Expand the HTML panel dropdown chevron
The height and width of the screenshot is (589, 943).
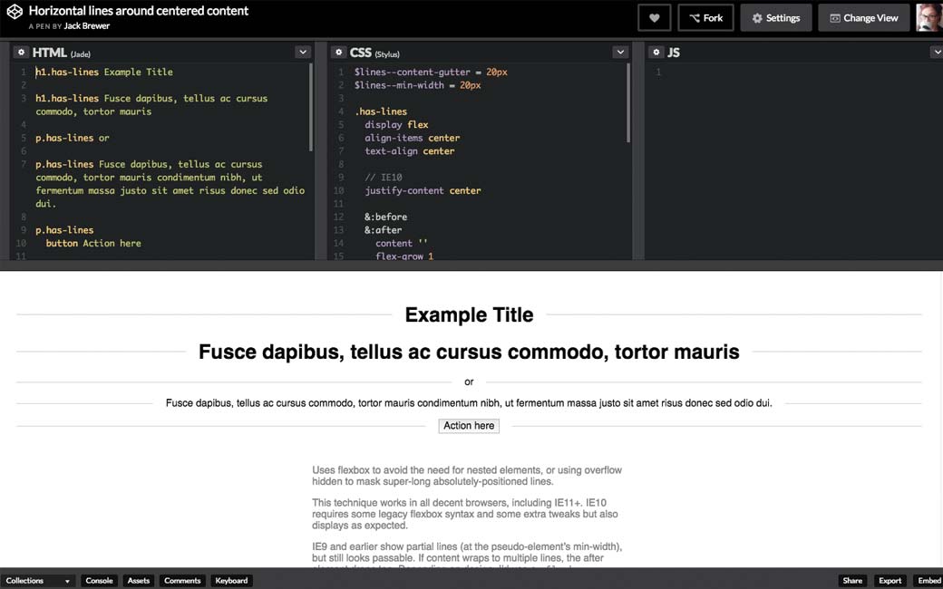click(303, 53)
